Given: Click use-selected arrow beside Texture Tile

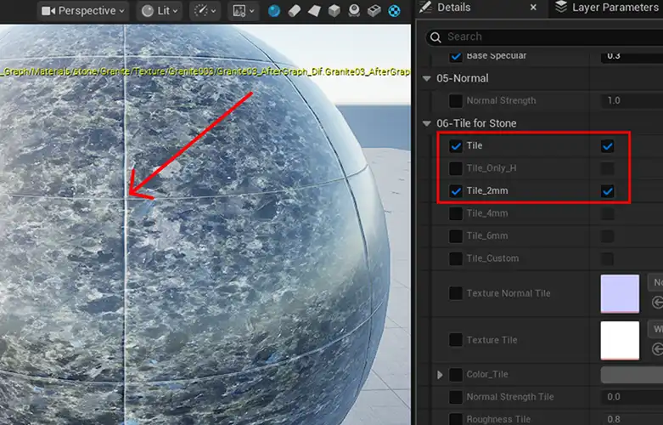Looking at the screenshot, I should pyautogui.click(x=658, y=348).
